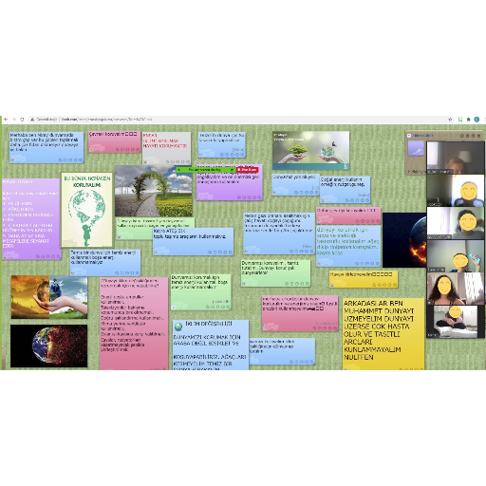Click the browser forward arrow

click(14, 120)
